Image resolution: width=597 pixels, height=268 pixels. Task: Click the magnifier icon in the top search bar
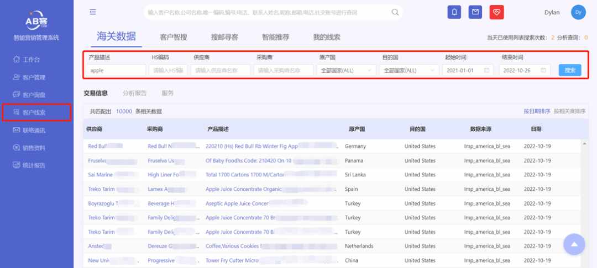tap(395, 12)
